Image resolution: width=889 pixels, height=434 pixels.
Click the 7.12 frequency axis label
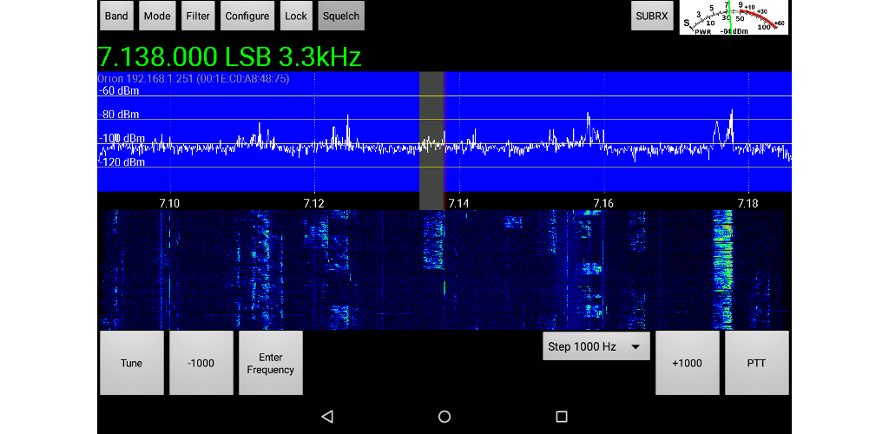313,203
